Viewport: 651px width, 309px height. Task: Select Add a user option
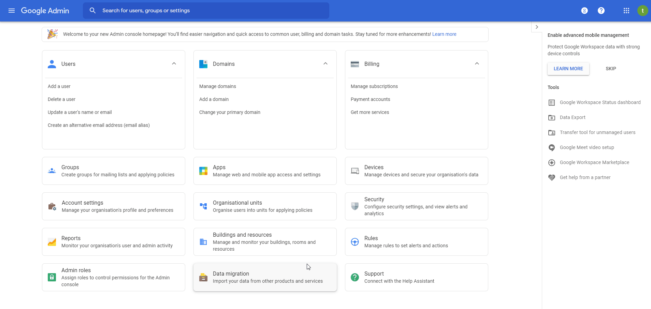(59, 86)
